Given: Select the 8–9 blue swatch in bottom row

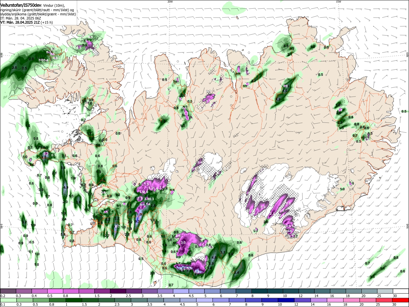Looking at the screenshot, I should pos(254,300).
